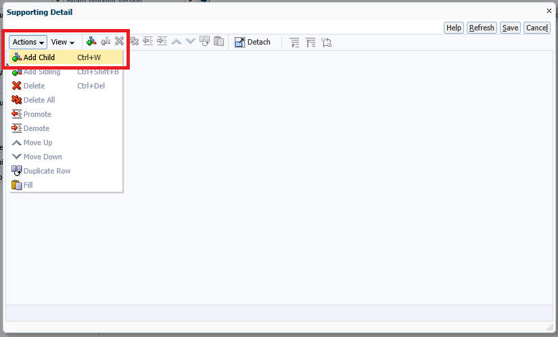The height and width of the screenshot is (337, 558).
Task: Click the first icon right of Detach
Action: (x=294, y=42)
